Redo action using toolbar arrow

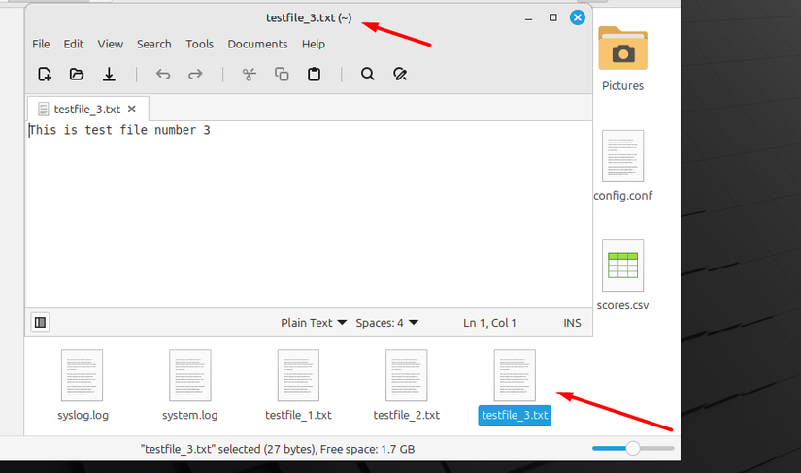pyautogui.click(x=195, y=75)
